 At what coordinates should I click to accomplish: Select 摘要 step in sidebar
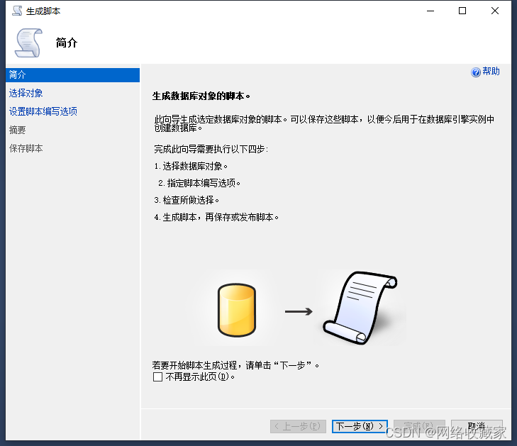point(17,130)
